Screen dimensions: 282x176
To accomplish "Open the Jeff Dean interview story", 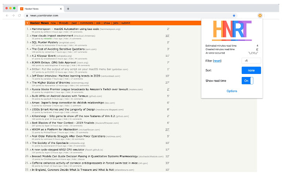I will pos(66,76).
